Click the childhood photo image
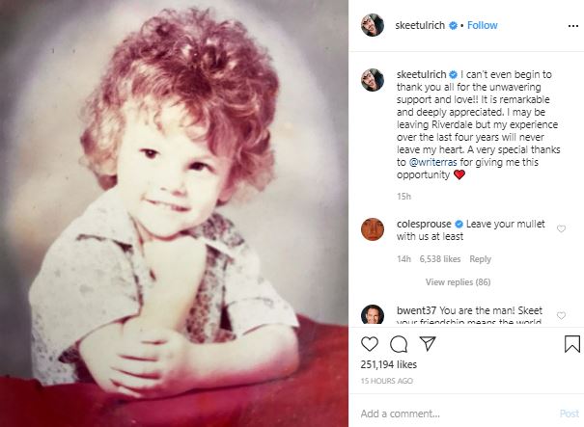 click(x=174, y=213)
